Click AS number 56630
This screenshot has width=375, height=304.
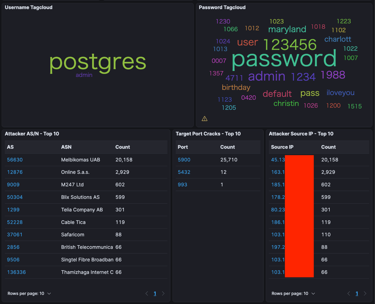tap(15, 160)
